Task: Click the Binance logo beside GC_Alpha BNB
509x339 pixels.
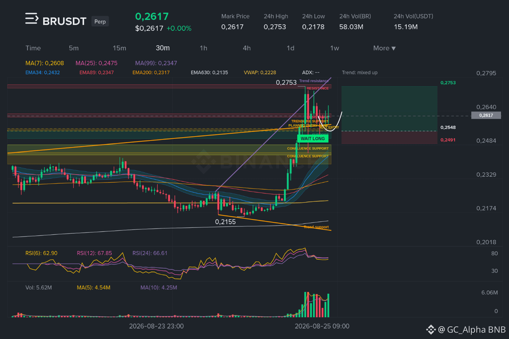Action: click(431, 330)
